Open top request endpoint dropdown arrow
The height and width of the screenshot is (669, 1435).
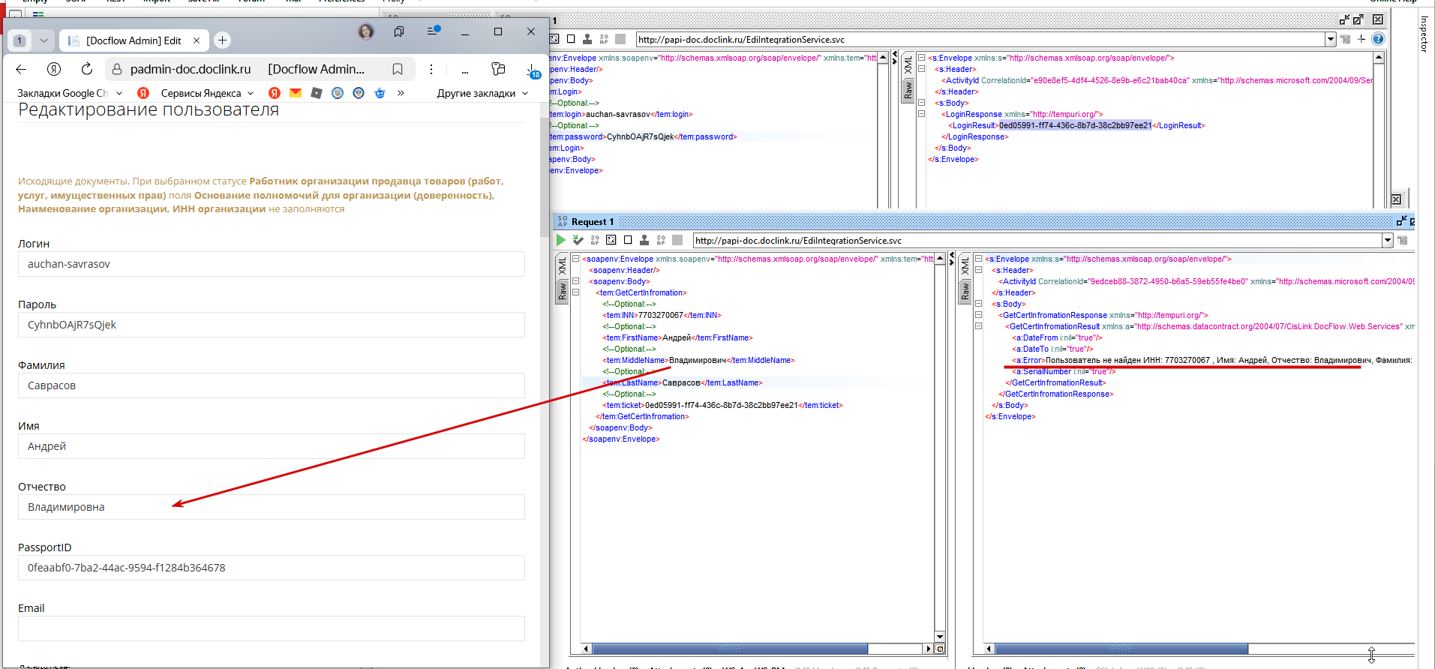(x=1331, y=39)
